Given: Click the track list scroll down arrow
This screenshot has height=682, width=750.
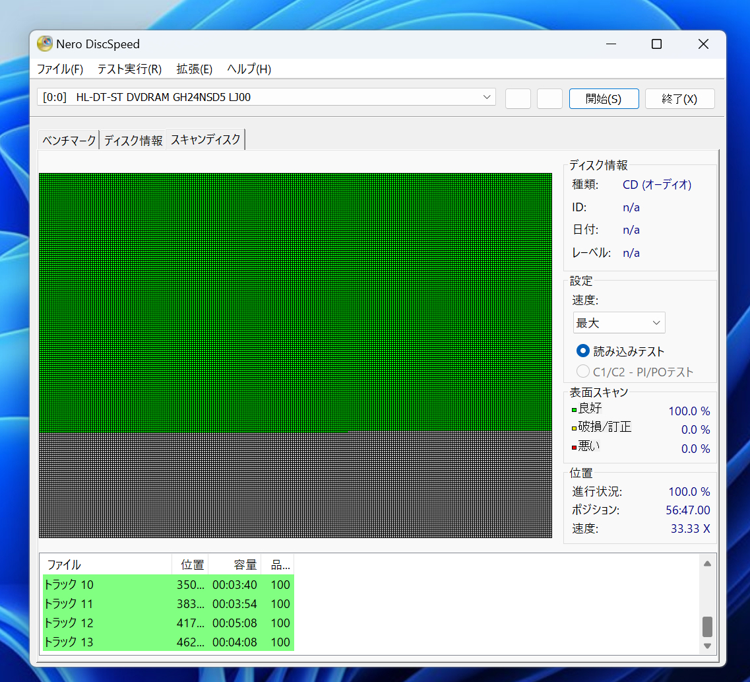Looking at the screenshot, I should tap(707, 646).
